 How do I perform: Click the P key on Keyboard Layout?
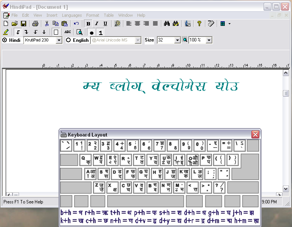(x=206, y=160)
